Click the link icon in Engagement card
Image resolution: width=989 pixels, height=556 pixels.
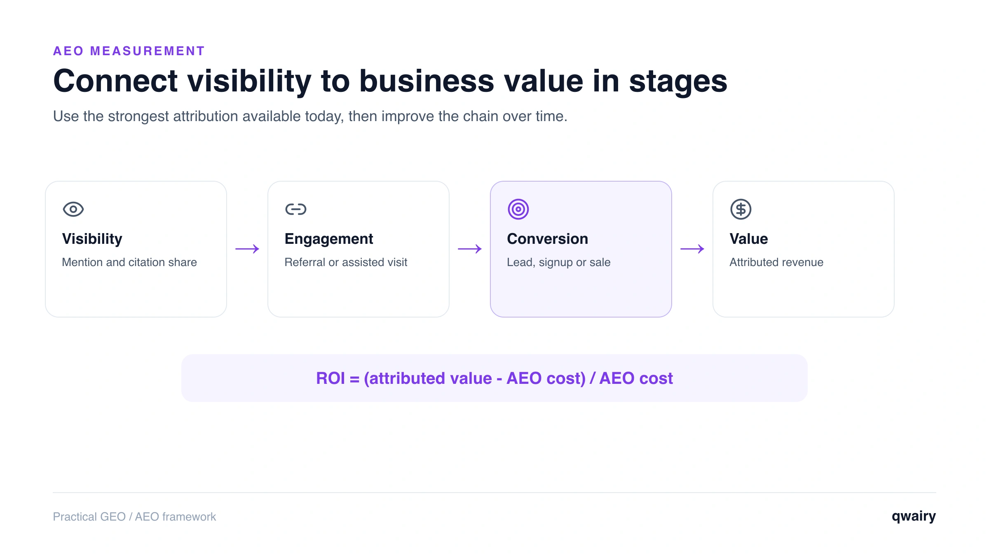coord(296,209)
